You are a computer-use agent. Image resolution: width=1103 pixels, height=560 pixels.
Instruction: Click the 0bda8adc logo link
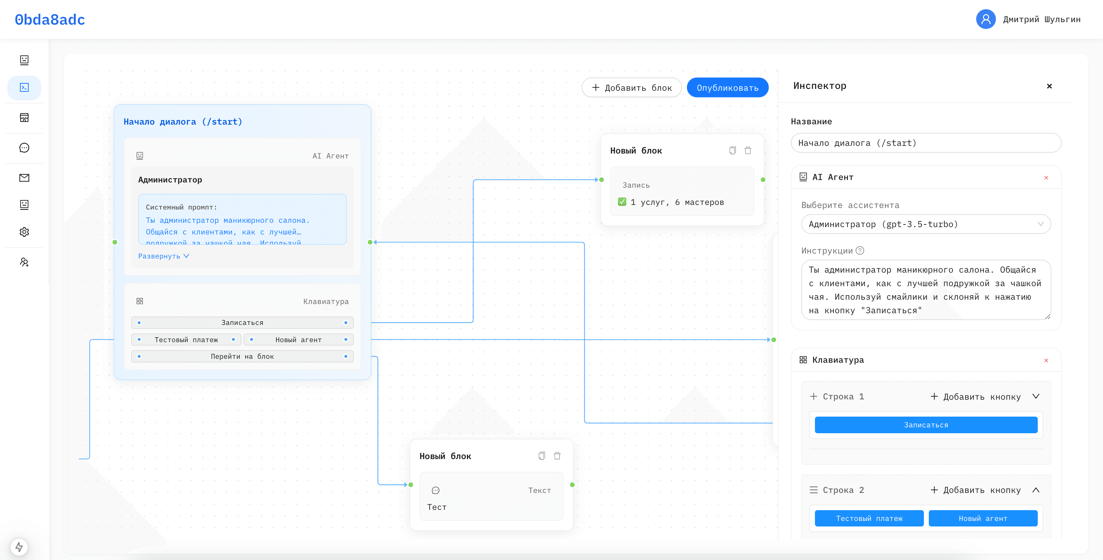50,20
